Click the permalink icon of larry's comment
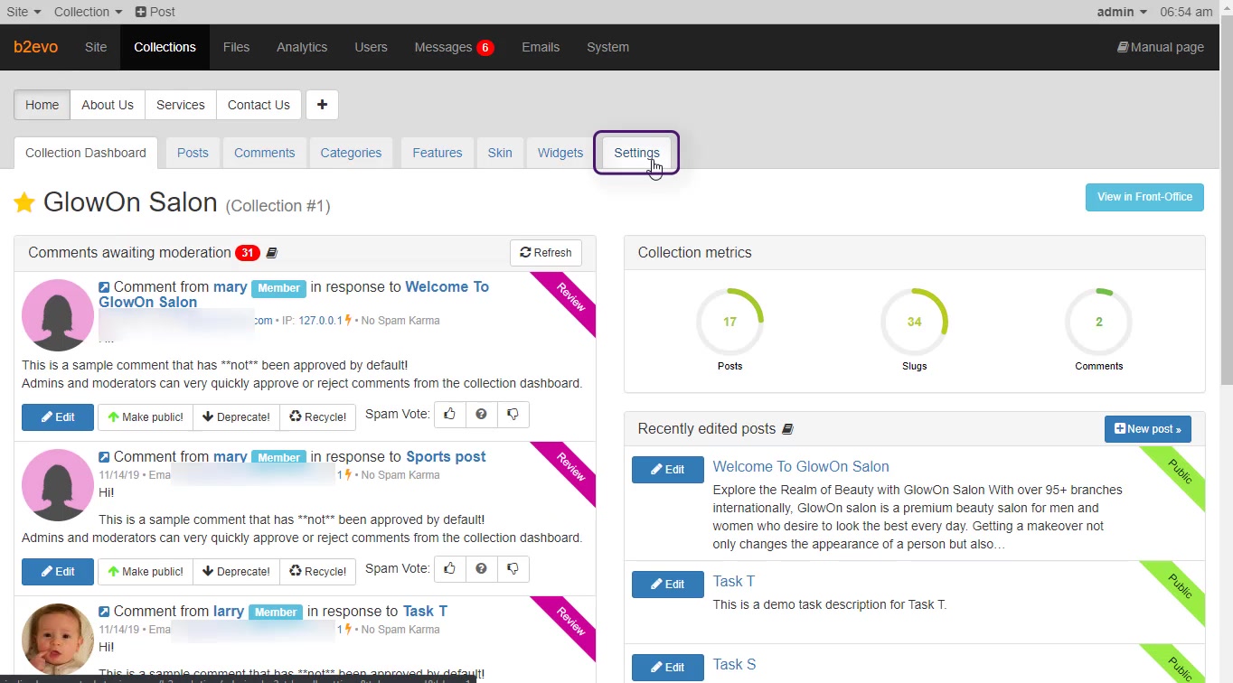Viewport: 1233px width, 683px height. [104, 612]
